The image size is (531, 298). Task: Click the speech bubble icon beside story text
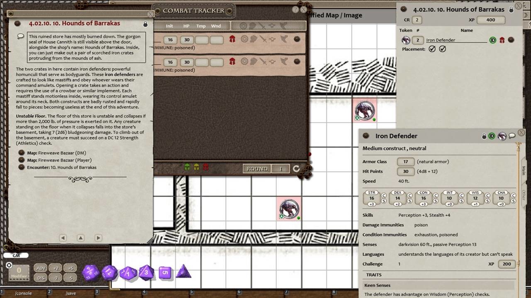(20, 36)
